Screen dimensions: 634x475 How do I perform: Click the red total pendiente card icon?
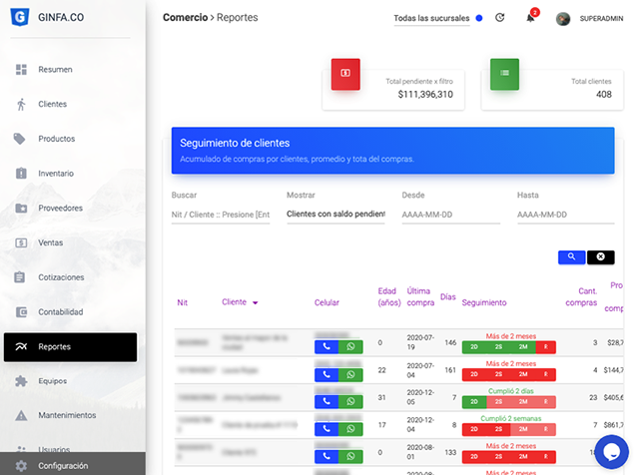coord(345,73)
